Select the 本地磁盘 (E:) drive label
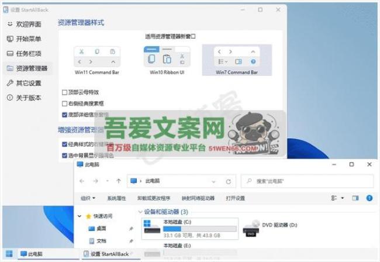 tap(177, 246)
